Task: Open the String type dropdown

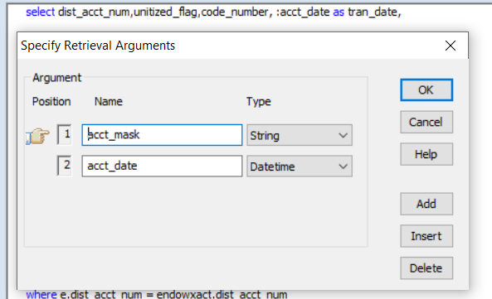Action: [x=300, y=135]
